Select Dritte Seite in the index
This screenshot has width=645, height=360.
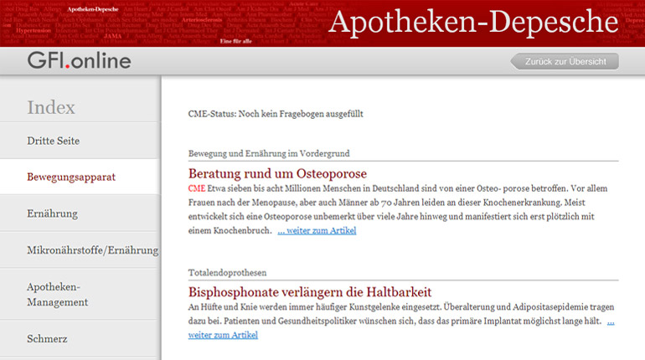80,141
